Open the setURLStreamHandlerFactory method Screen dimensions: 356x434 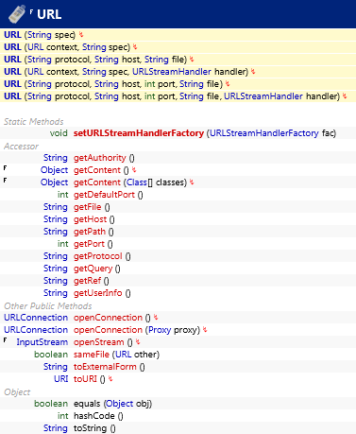point(139,133)
